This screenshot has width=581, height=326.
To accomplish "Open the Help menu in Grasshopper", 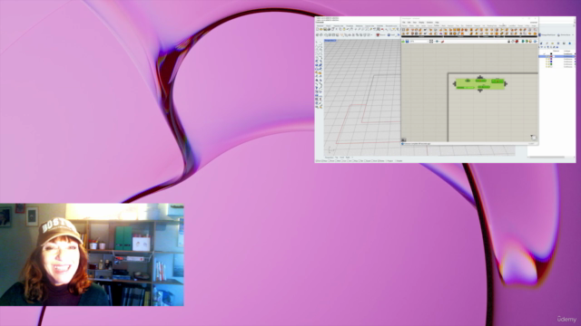I will click(x=437, y=22).
